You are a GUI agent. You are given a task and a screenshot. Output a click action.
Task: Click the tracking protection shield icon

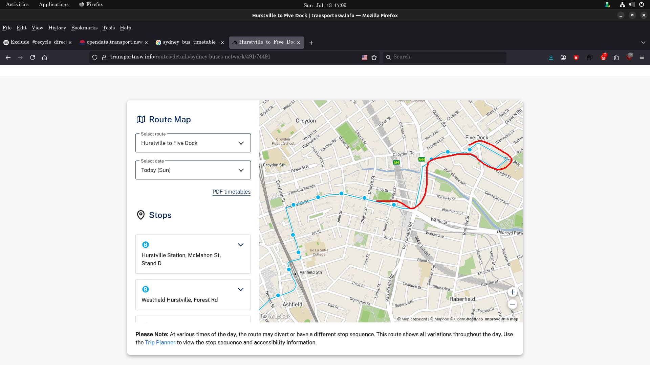point(95,57)
